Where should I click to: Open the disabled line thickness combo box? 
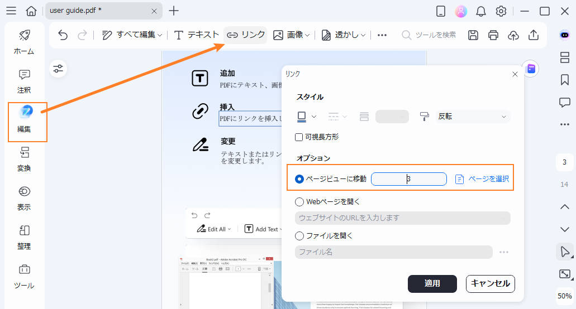coord(392,117)
